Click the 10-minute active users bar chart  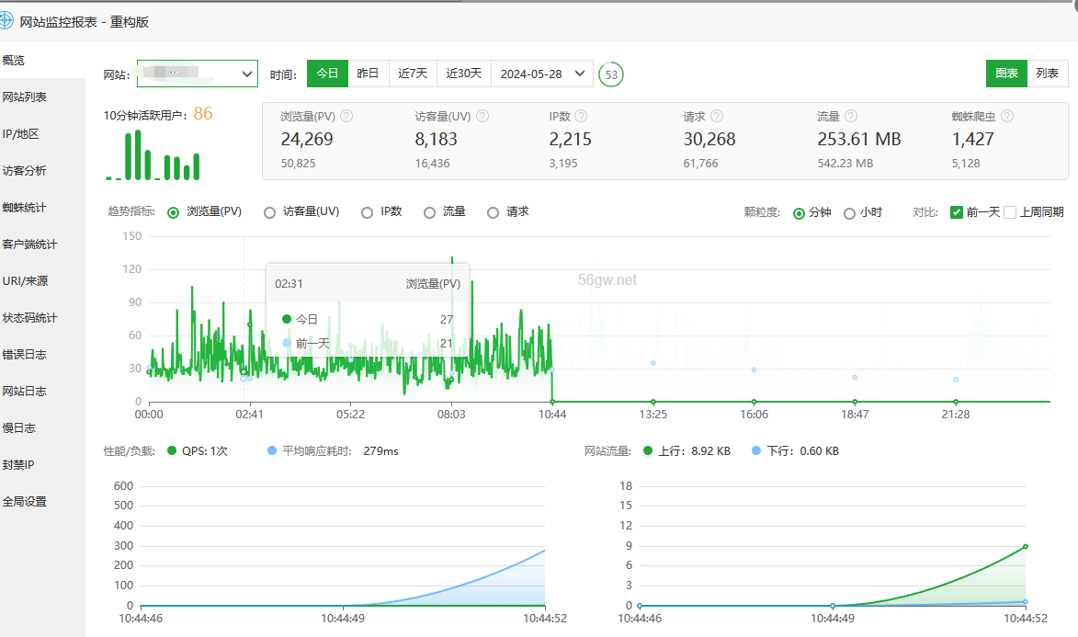point(153,154)
